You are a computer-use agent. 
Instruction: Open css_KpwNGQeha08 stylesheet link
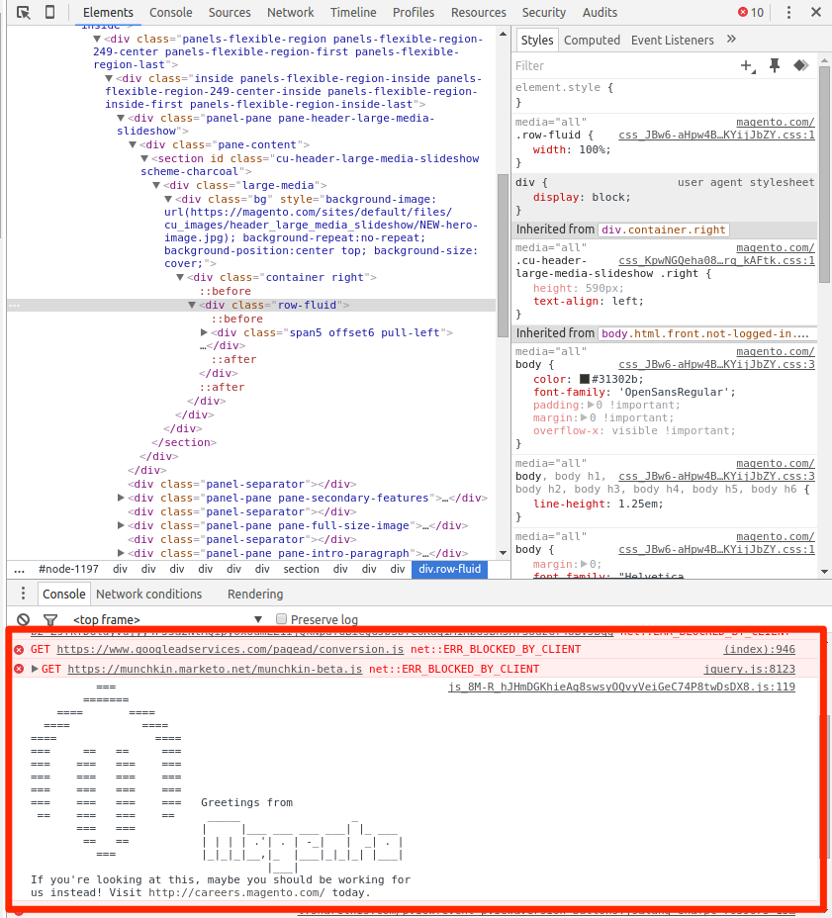(716, 260)
